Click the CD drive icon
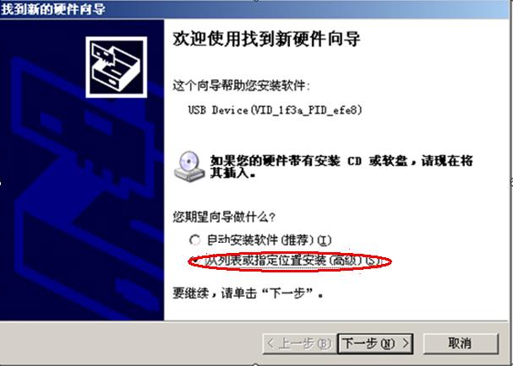This screenshot has width=513, height=366. pos(189,166)
